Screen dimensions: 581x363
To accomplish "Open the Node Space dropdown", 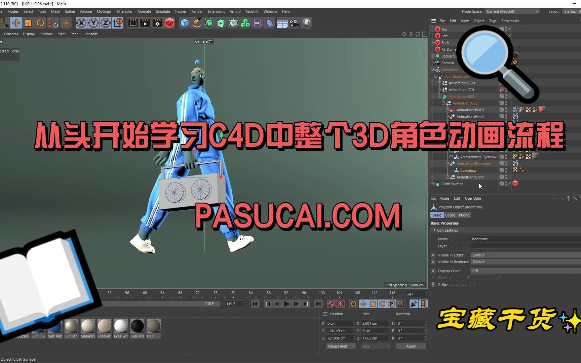I will [512, 11].
